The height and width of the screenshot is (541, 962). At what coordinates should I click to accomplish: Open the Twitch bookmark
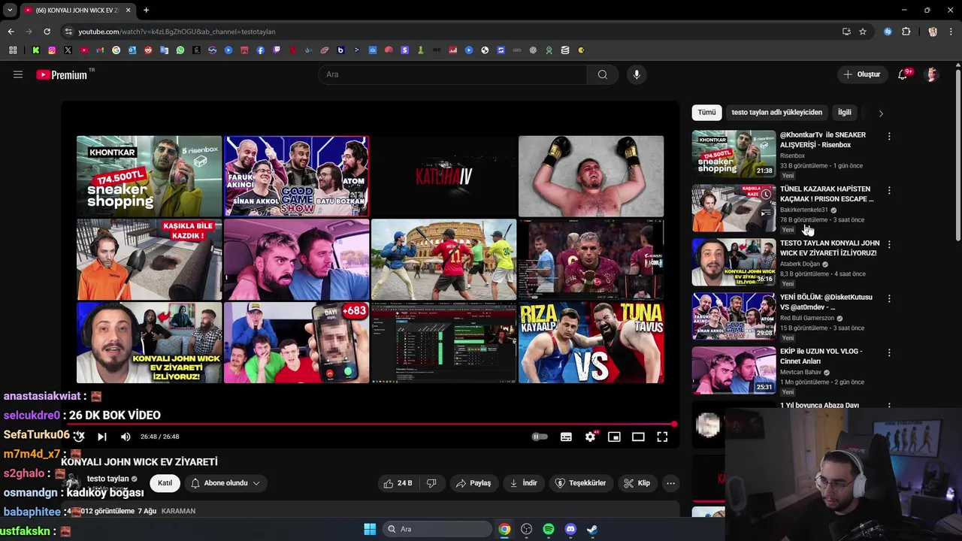point(277,50)
